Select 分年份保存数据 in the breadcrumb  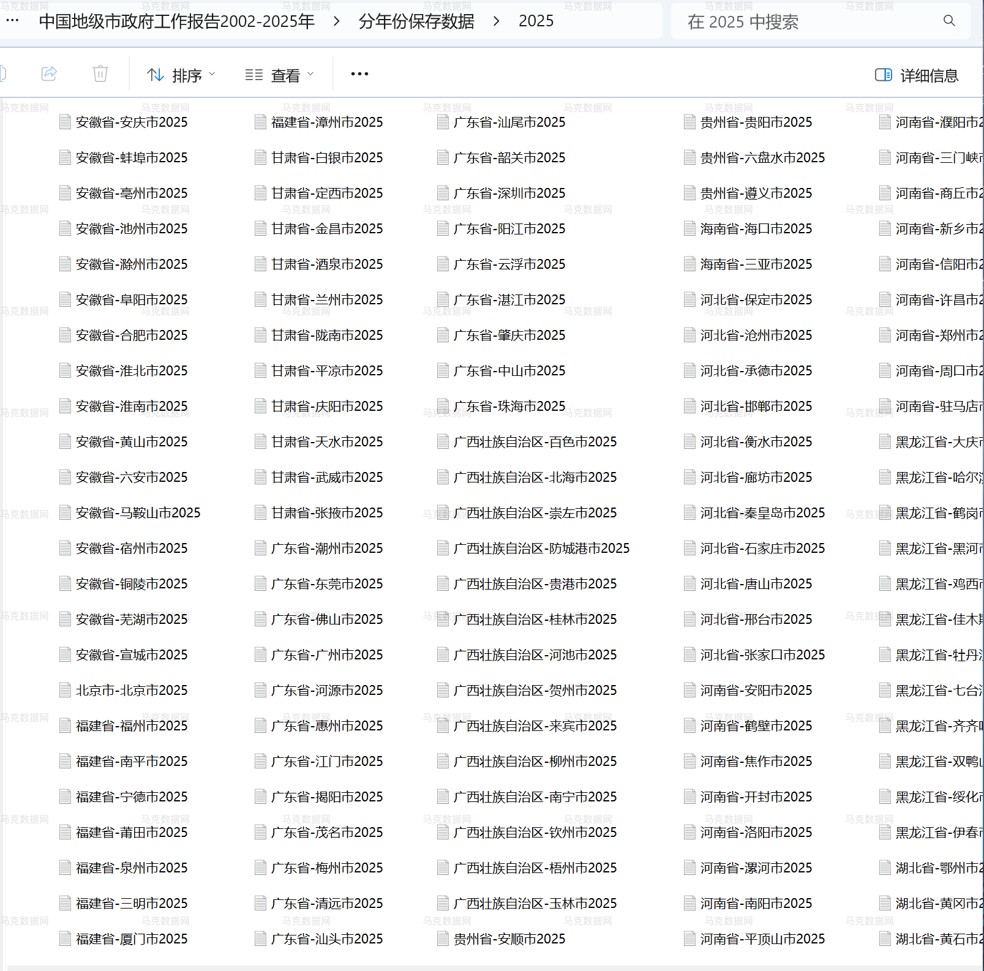416,21
